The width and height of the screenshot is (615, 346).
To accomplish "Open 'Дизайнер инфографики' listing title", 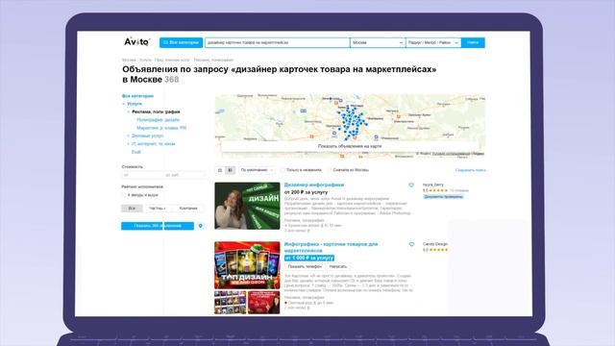I will point(314,185).
